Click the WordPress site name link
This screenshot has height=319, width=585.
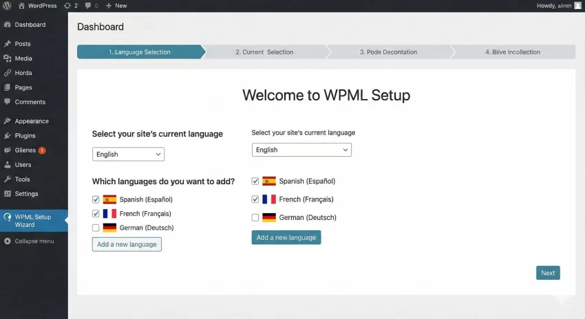coord(43,5)
